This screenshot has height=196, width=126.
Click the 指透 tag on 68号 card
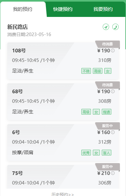tap(107, 112)
